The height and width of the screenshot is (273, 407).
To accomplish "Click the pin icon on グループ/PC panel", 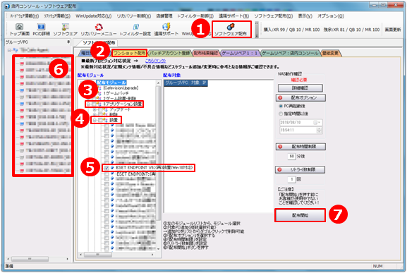I will [68, 42].
